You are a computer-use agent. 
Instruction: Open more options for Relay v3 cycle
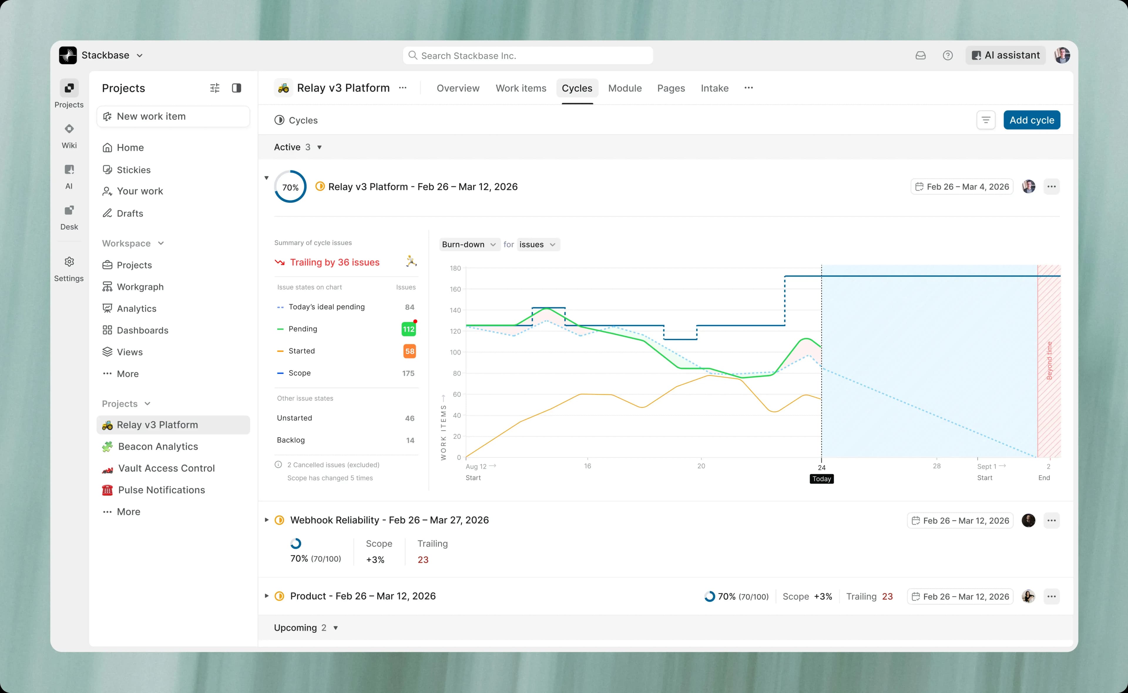tap(1051, 186)
